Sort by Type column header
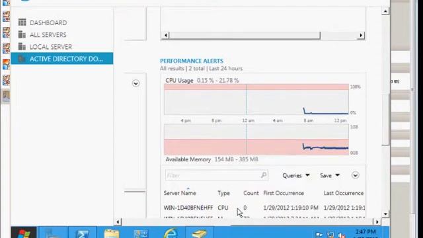The width and height of the screenshot is (423, 238). coord(223,193)
